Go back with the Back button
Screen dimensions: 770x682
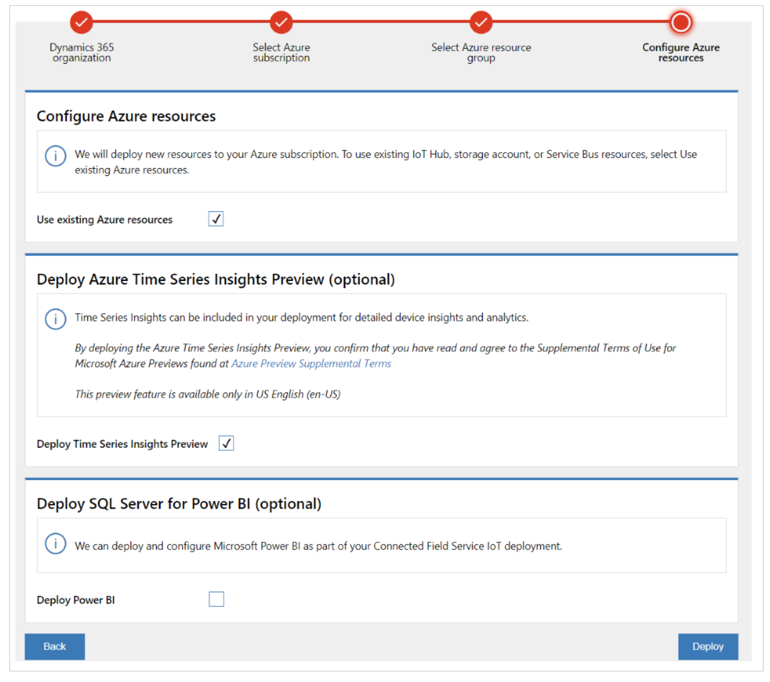55,647
